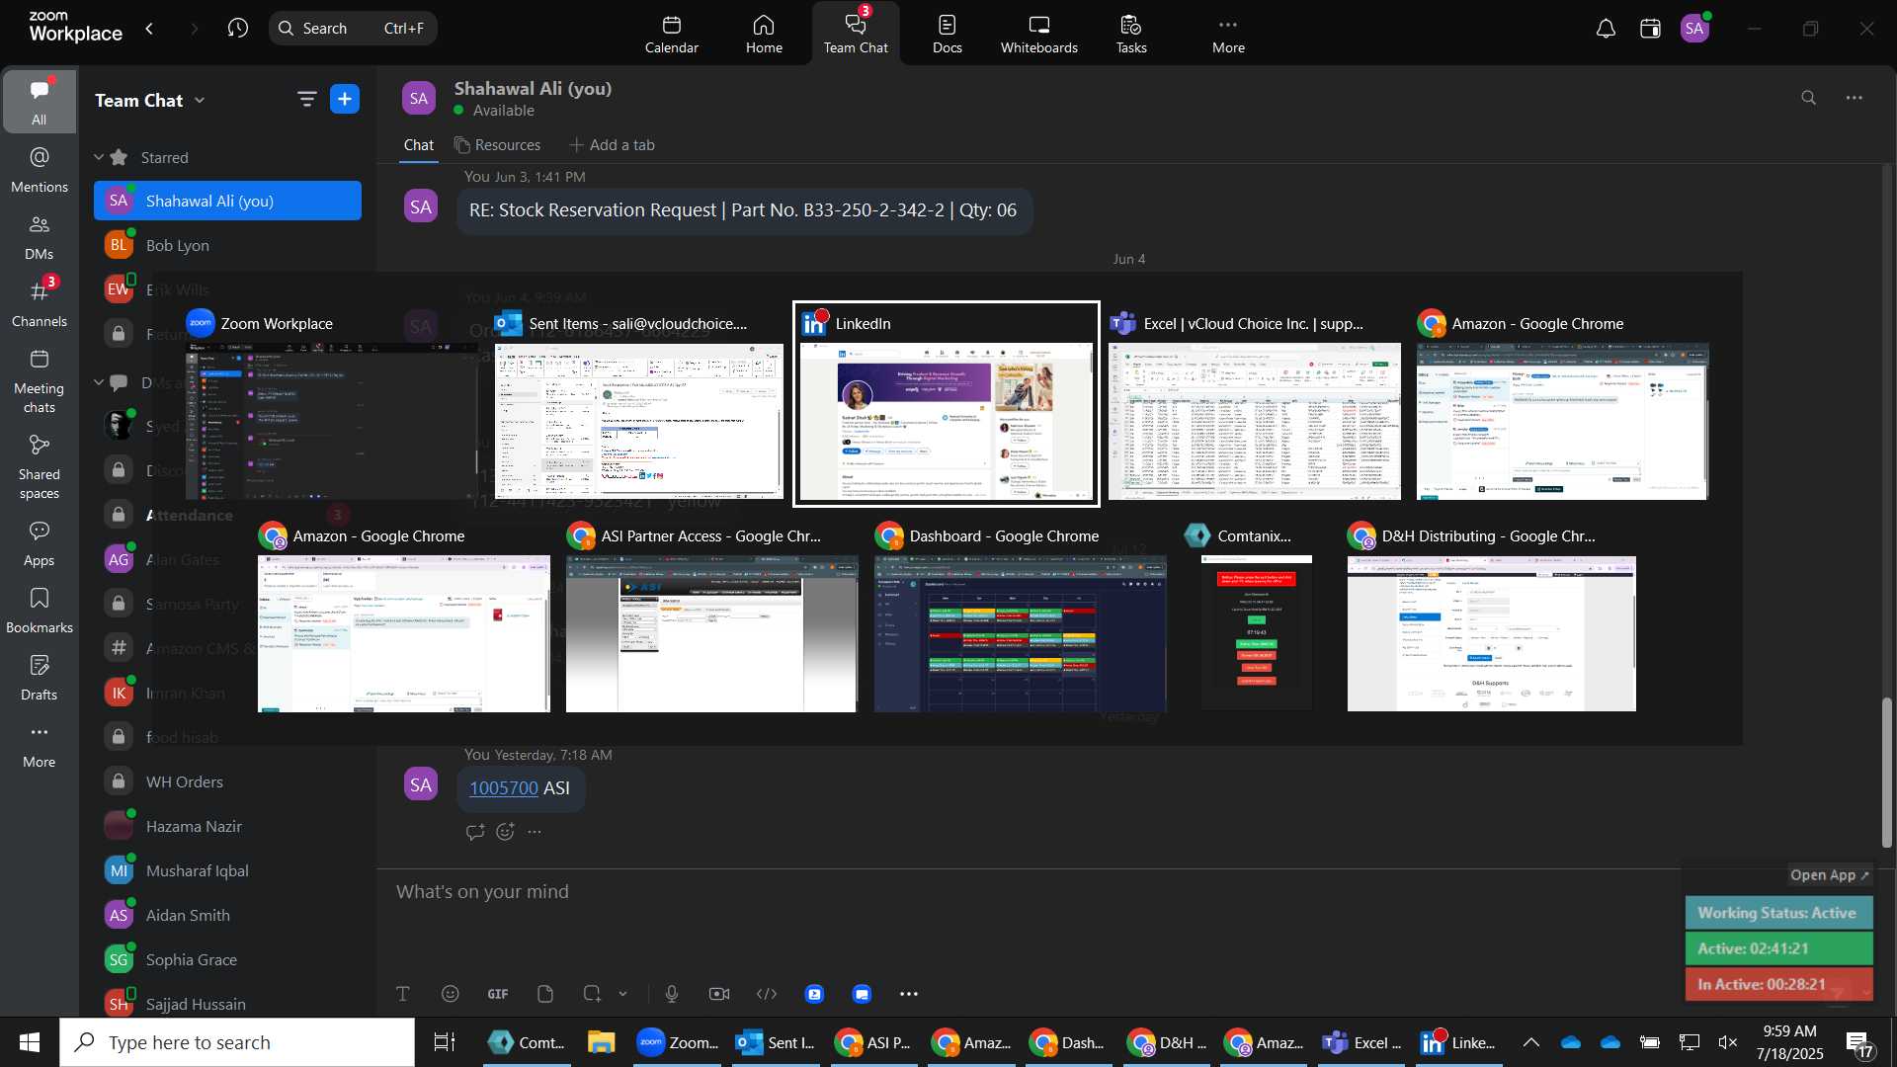Open the notifications bell
Screen dimensions: 1897x1067
coord(1607,29)
